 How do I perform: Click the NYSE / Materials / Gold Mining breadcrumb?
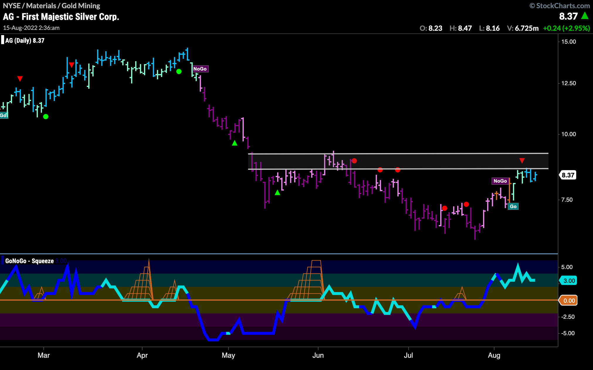52,6
